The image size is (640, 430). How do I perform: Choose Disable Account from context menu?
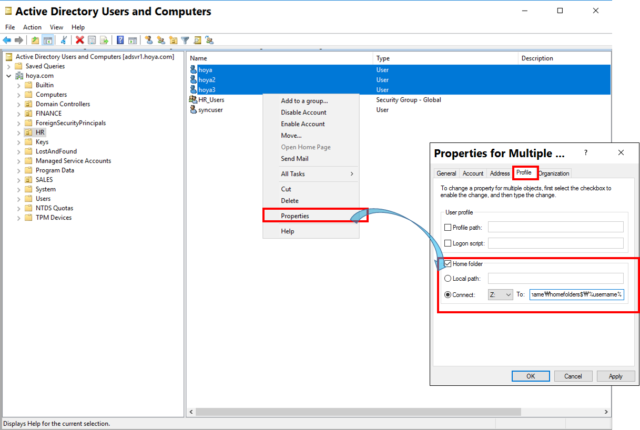click(x=311, y=112)
